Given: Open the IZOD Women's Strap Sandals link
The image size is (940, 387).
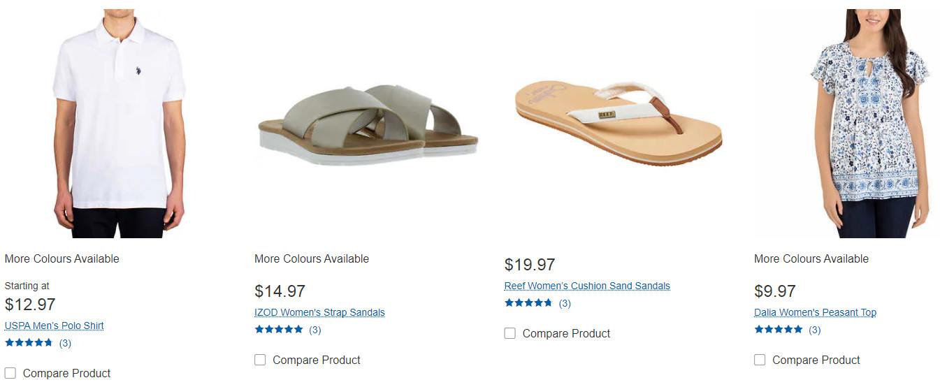Looking at the screenshot, I should tap(319, 313).
